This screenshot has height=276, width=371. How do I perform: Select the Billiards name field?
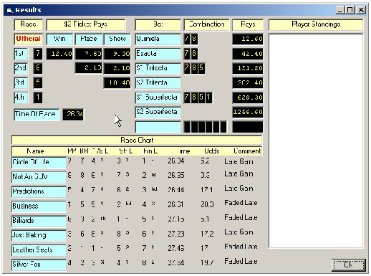pos(39,221)
